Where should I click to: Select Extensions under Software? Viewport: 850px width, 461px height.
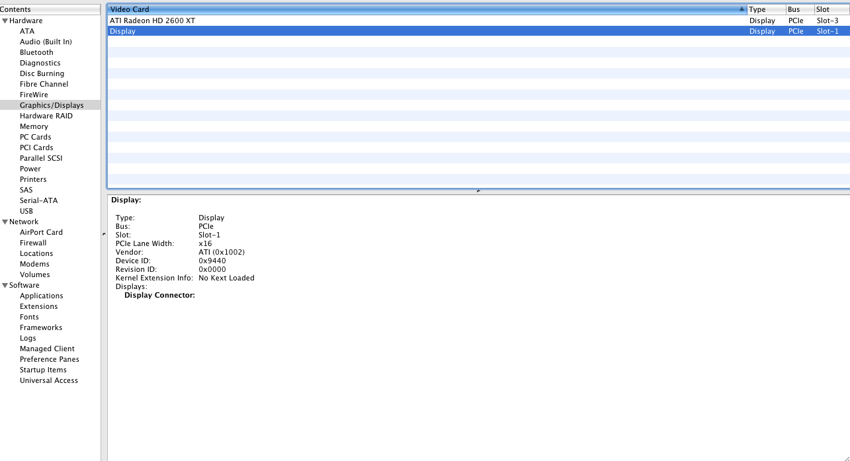38,306
